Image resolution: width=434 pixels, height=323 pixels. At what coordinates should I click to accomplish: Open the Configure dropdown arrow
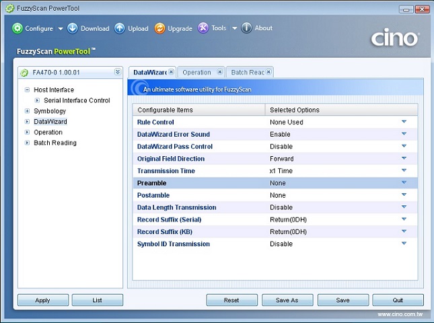pyautogui.click(x=61, y=28)
